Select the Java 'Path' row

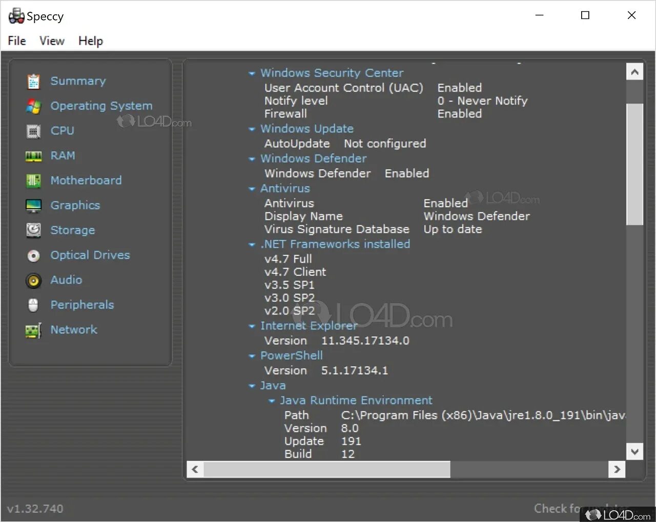click(455, 415)
